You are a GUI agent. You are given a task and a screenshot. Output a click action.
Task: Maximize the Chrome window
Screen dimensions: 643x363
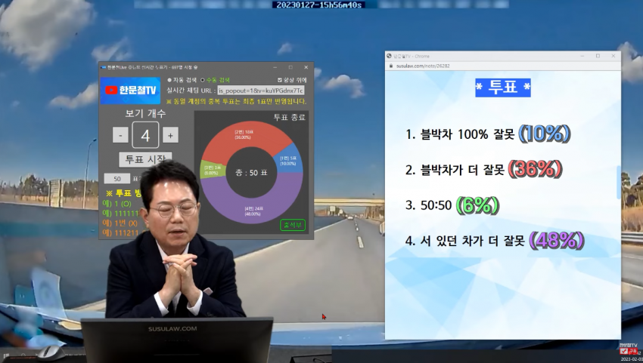pyautogui.click(x=598, y=56)
